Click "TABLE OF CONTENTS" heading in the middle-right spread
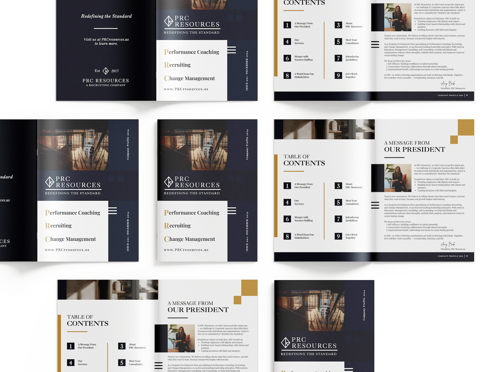Image resolution: width=490 pixels, height=372 pixels. pyautogui.click(x=304, y=160)
